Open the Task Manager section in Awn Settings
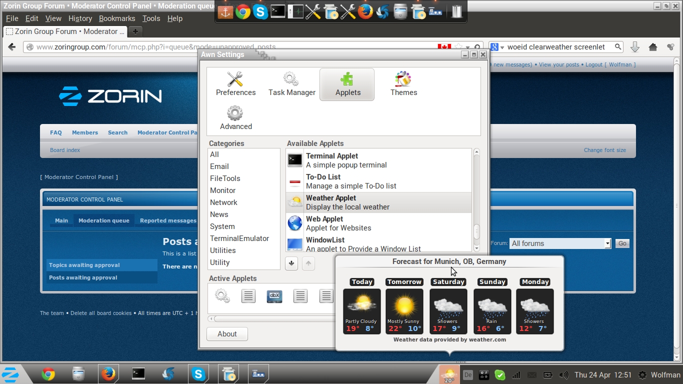The height and width of the screenshot is (384, 683). (292, 84)
